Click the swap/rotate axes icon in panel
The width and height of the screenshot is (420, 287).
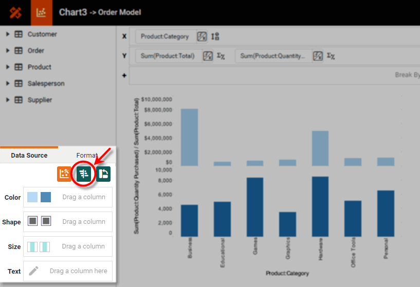(x=103, y=174)
